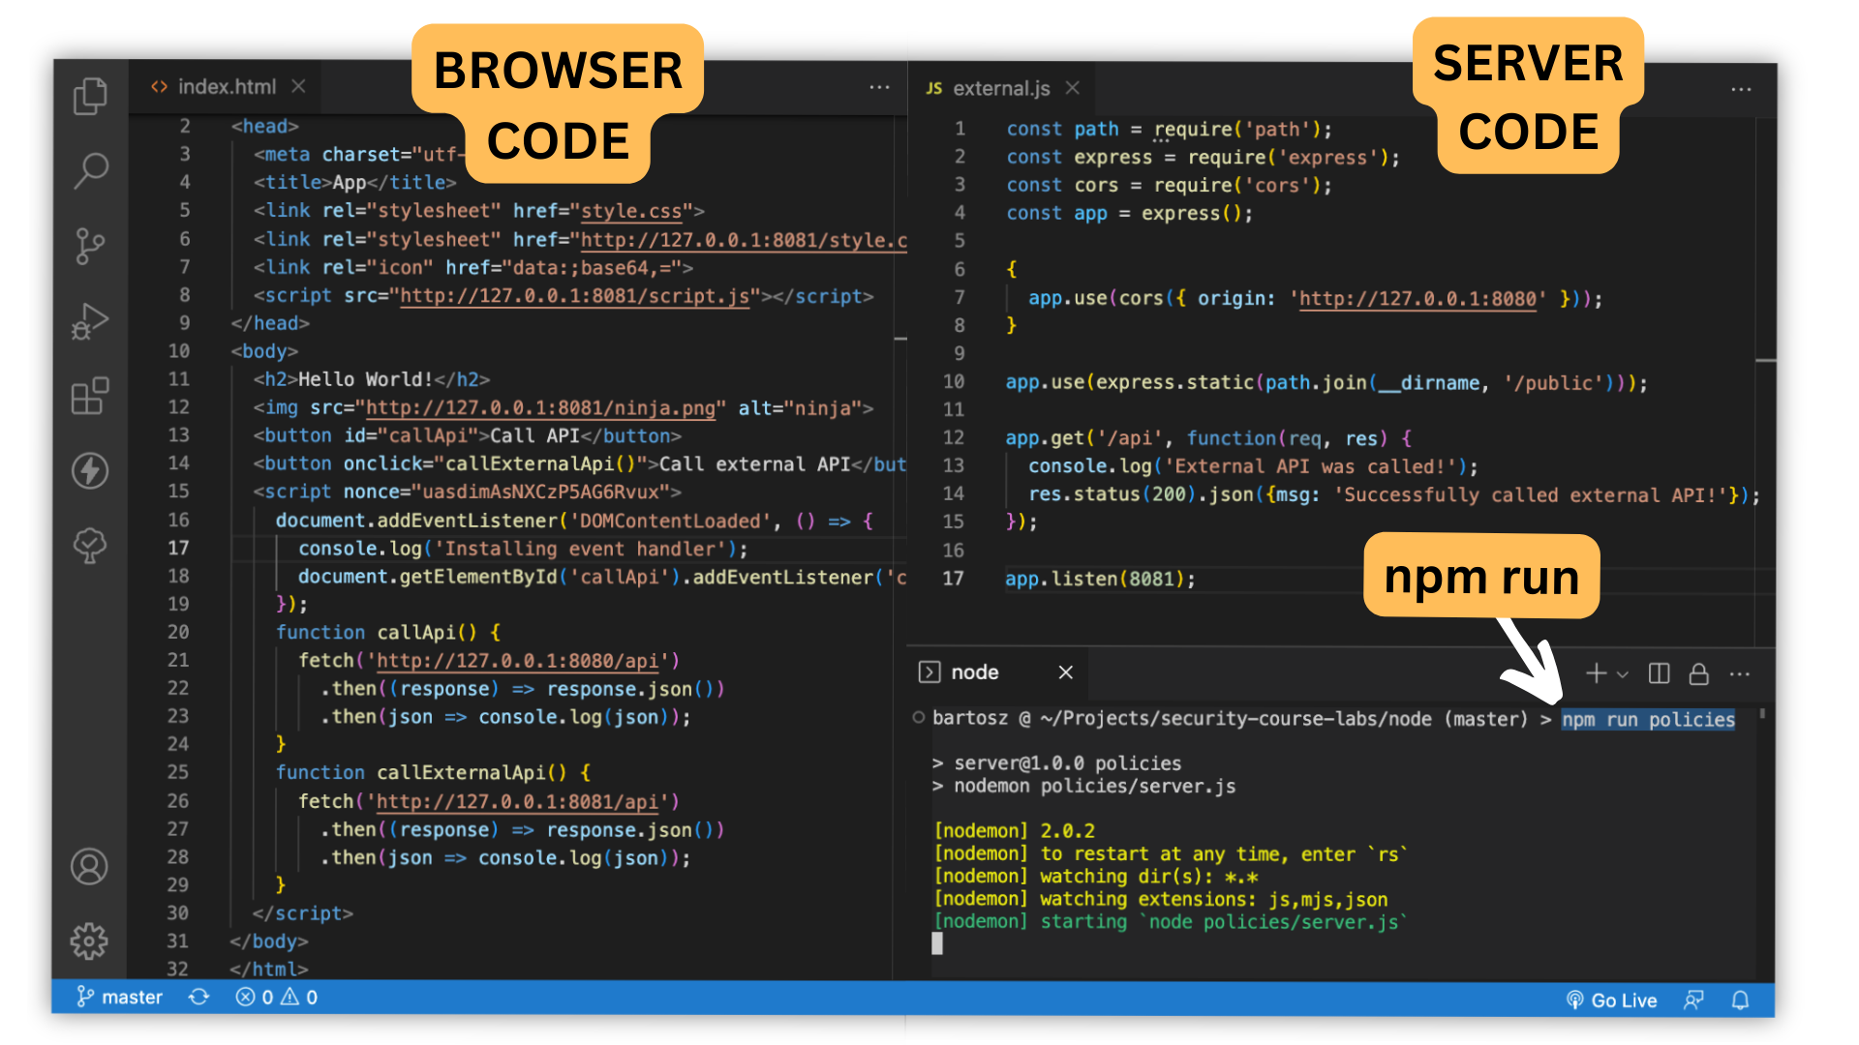
Task: Open the 8080/api fetch URL on line 21
Action: click(517, 661)
